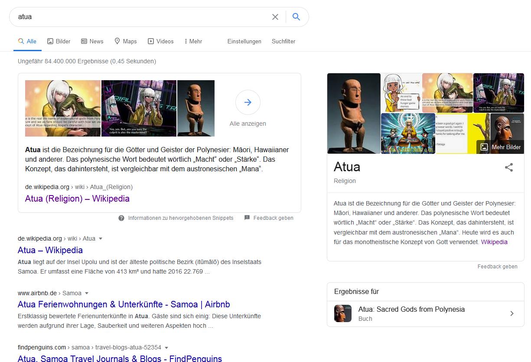Open Informationen zu hervorgehobenen Snippets
Viewport: 531px width, 362px height.
point(181,218)
